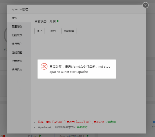Click the 重载配置 button
This screenshot has height=137, width=155.
pyautogui.click(x=69, y=31)
